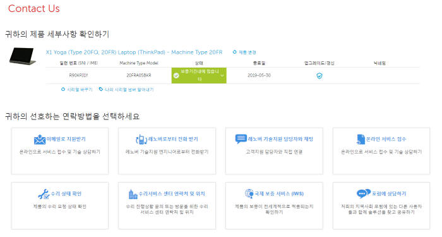
Task: Click the international warranty globe icon
Action: tap(249, 194)
